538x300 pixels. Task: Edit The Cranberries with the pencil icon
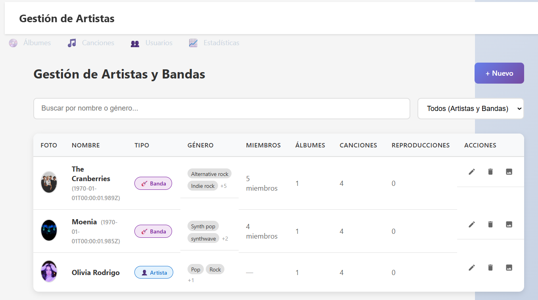coord(472,172)
